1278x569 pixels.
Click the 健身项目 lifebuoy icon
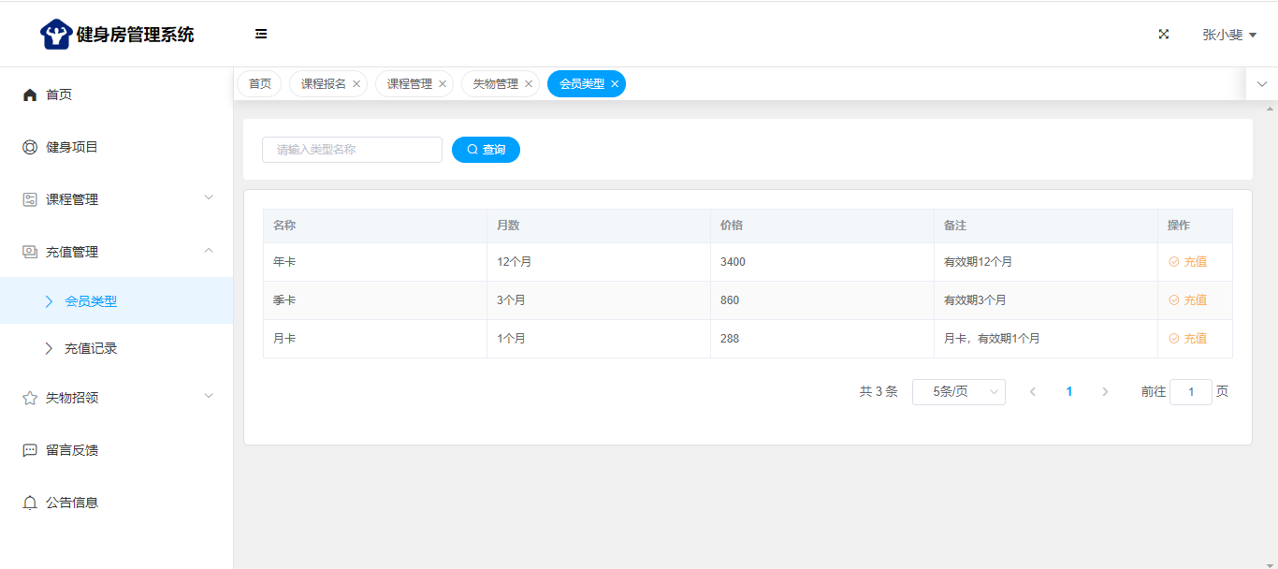(x=30, y=147)
